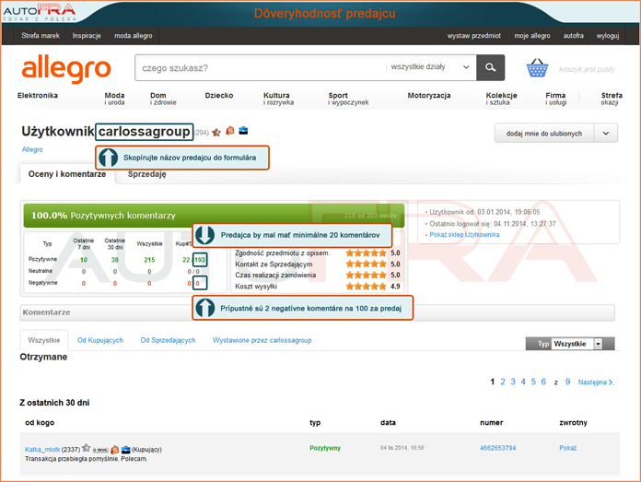Go to comments page 6
The width and height of the screenshot is (641, 482).
[543, 382]
